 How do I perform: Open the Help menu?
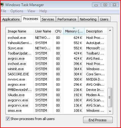(x=43, y=11)
